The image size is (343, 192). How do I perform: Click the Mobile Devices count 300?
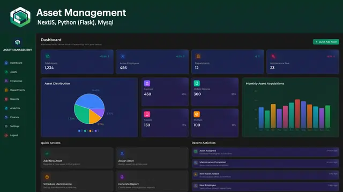point(197,94)
